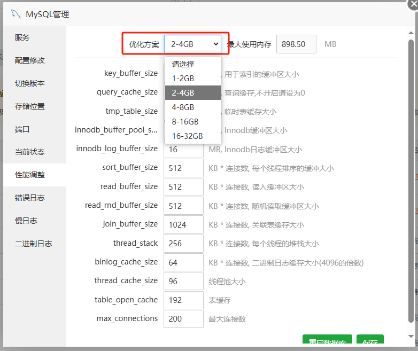Image resolution: width=418 pixels, height=351 pixels.
Task: Open the 优化方案 dropdown
Action: [192, 44]
